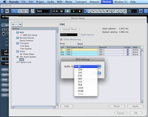
Task: Open the snap type dropdown in toolbar
Action: (x=134, y=11)
